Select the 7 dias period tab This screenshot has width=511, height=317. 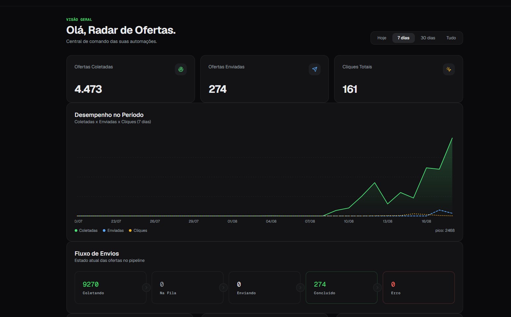pos(404,38)
